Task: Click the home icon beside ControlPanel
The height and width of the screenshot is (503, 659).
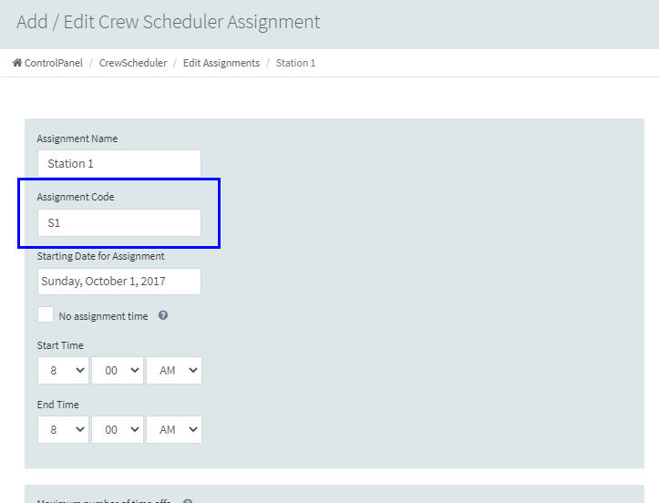Action: coord(17,63)
